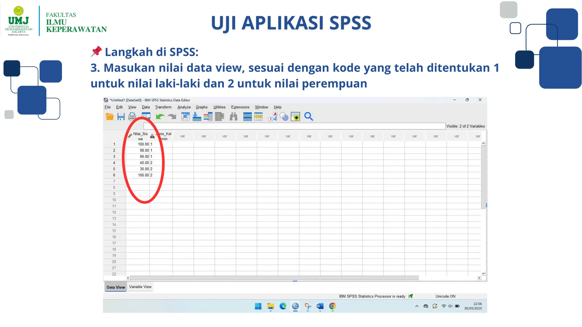Click the muted speaker tray icon
This screenshot has height=327, width=582.
[450, 306]
